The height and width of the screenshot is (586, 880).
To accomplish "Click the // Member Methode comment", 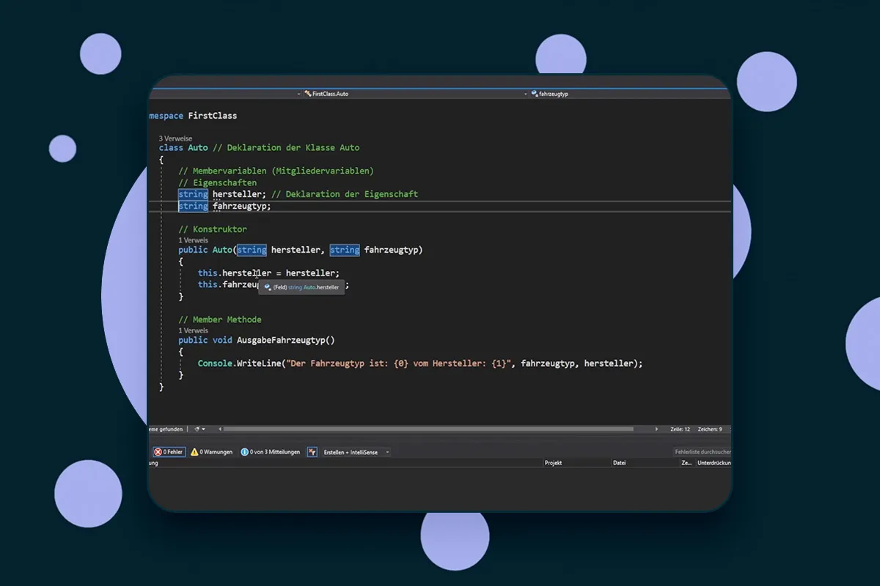I will pos(220,320).
